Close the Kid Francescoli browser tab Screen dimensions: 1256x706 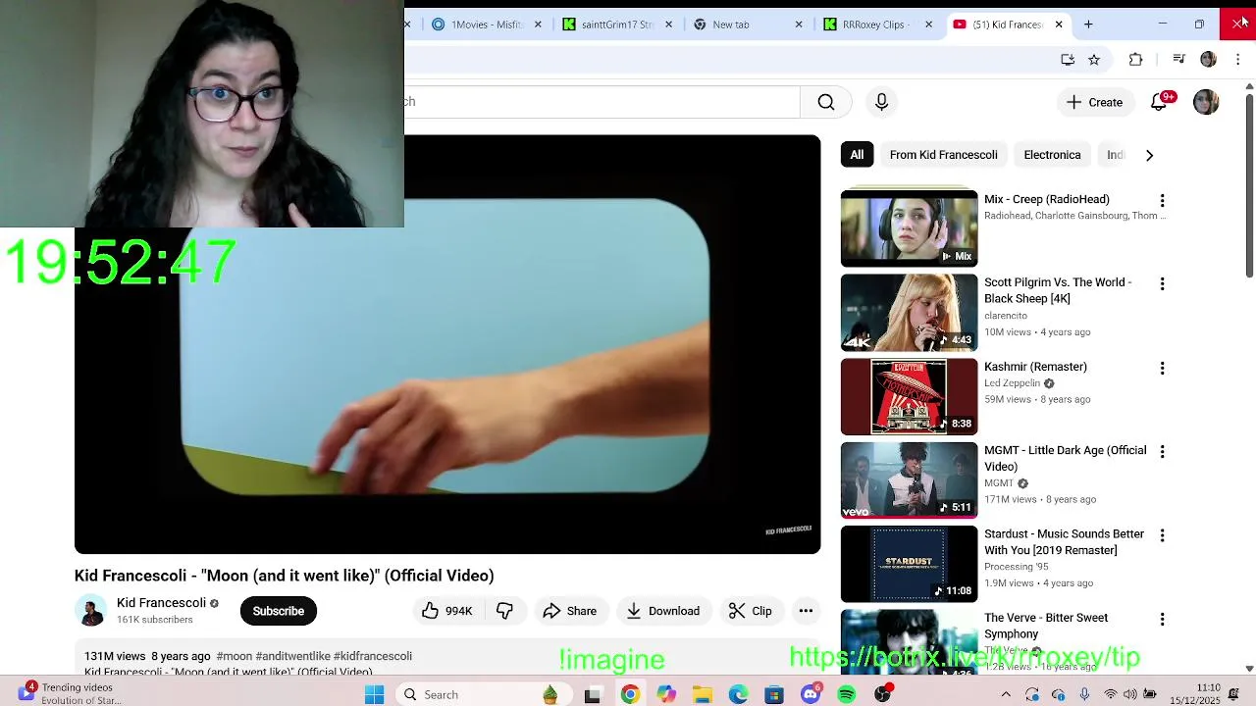[x=1059, y=25]
